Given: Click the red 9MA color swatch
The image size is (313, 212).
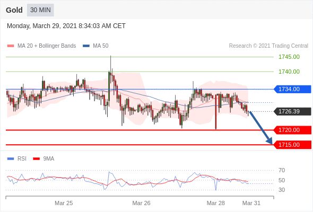Looking at the screenshot, I should point(37,159).
